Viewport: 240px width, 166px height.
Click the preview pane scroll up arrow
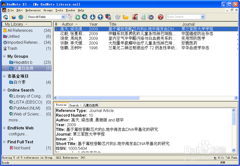coord(234,110)
